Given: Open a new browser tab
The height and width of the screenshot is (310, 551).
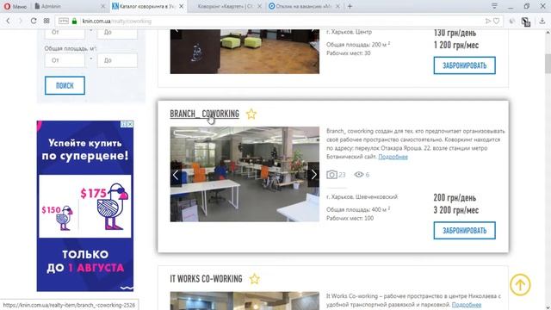Looking at the screenshot, I should 350,6.
